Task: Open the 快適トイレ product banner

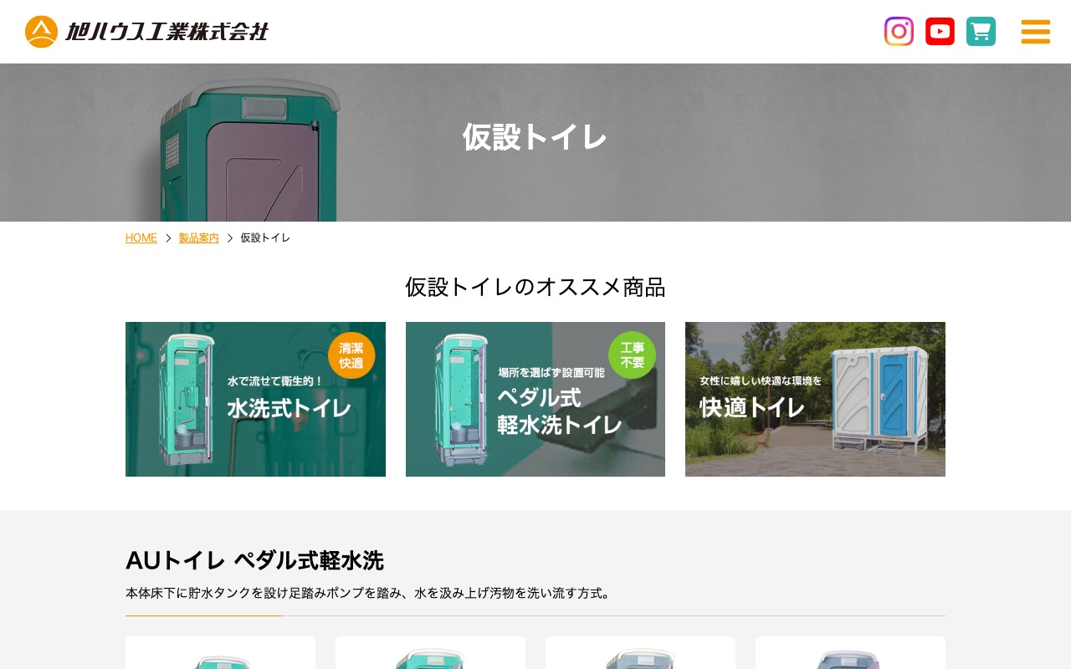Action: tap(815, 399)
